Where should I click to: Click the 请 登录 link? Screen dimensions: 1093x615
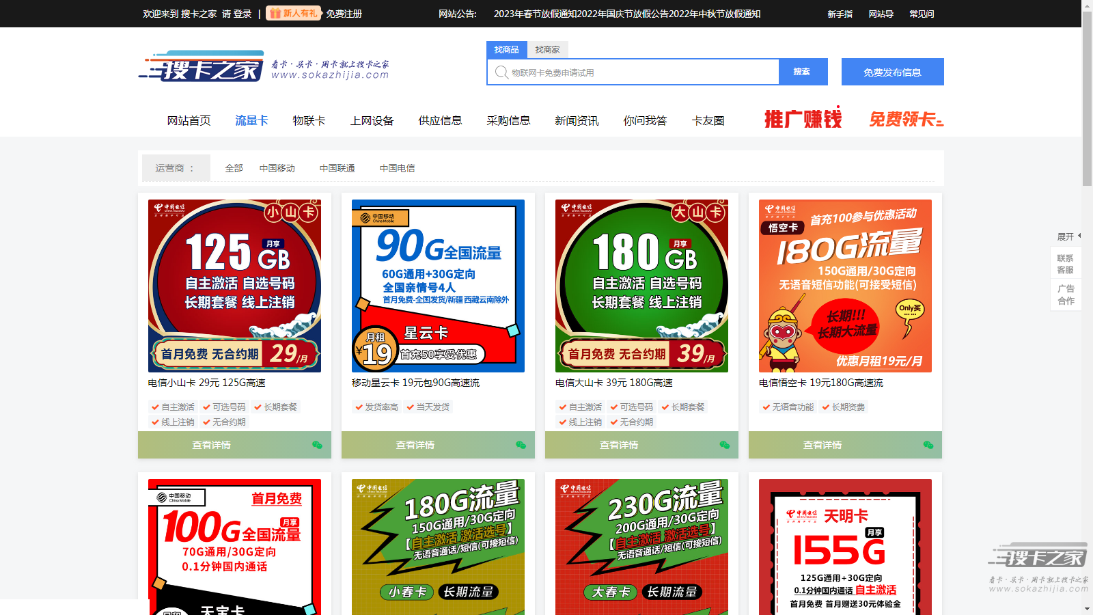tap(236, 14)
